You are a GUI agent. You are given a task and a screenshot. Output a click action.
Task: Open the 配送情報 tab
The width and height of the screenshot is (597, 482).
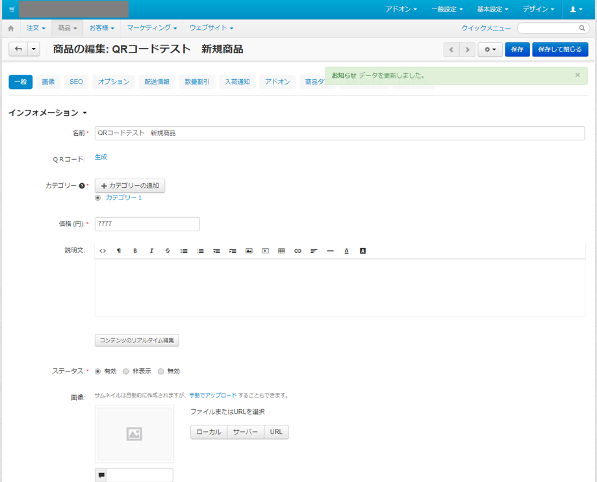point(157,82)
